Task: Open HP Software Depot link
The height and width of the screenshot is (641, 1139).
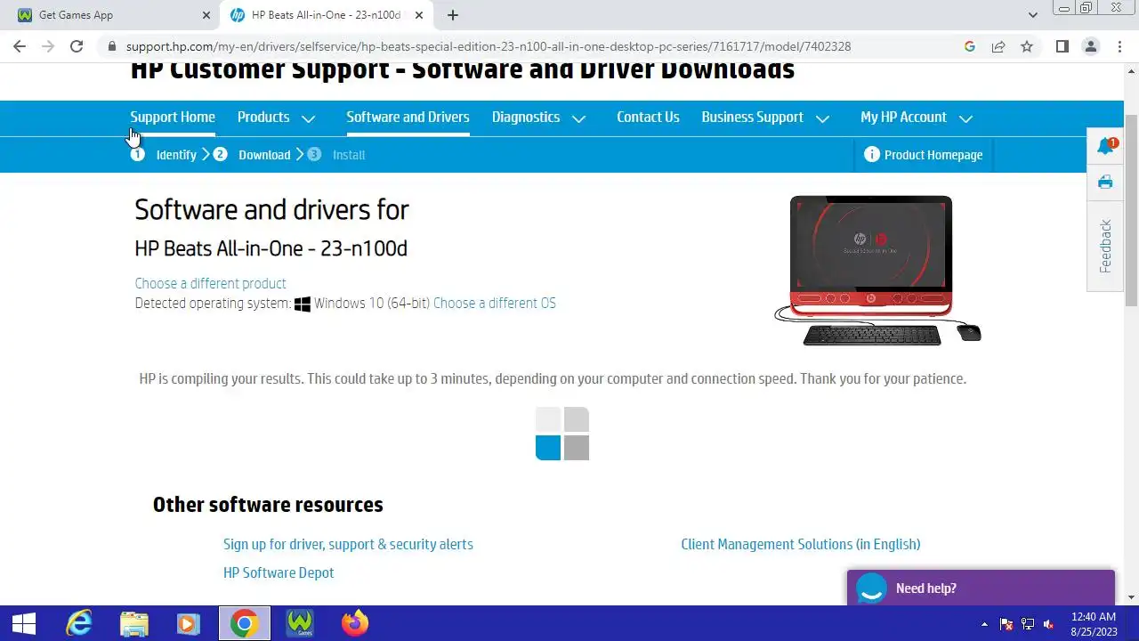Action: 279,572
